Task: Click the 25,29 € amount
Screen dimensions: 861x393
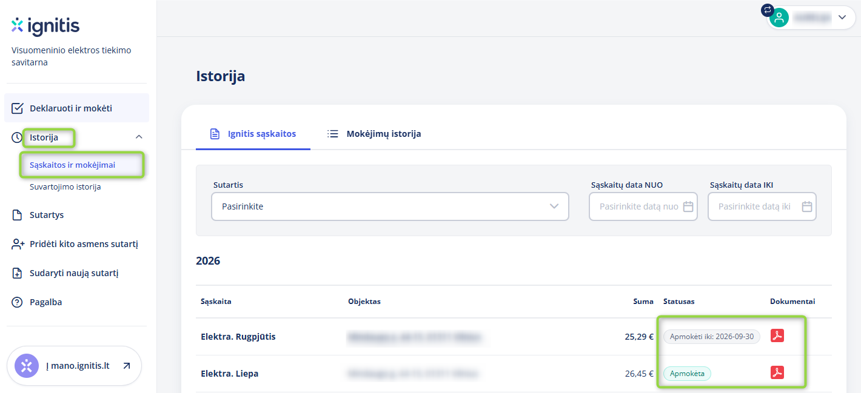Action: pos(639,337)
